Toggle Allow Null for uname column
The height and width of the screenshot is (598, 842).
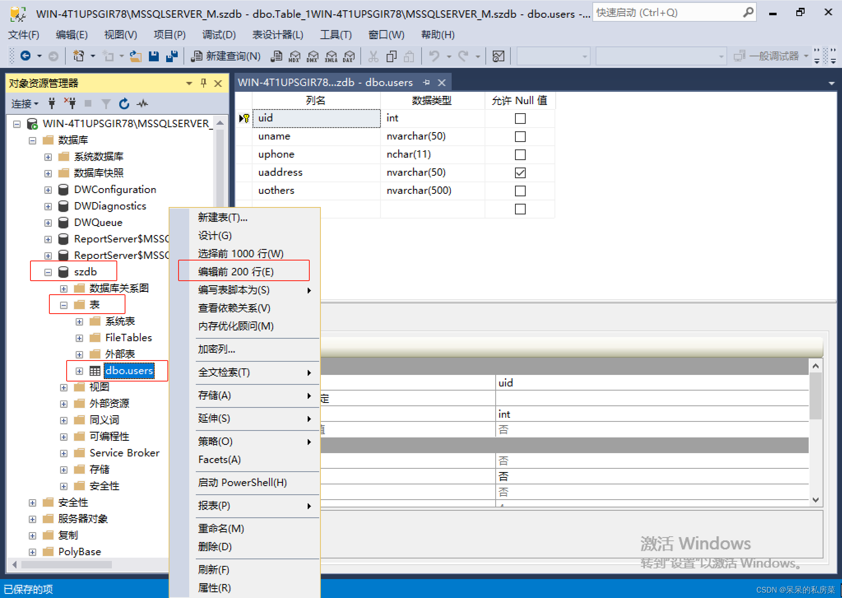tap(520, 137)
